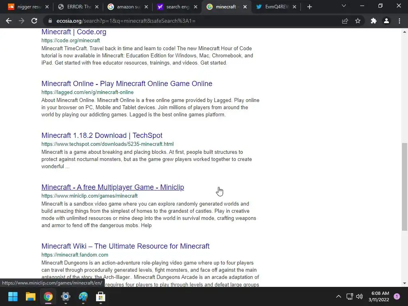Close the Twitter EvmQ4REW tab

[x=294, y=7]
